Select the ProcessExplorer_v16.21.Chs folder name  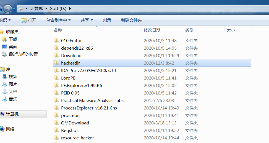[x=89, y=108]
